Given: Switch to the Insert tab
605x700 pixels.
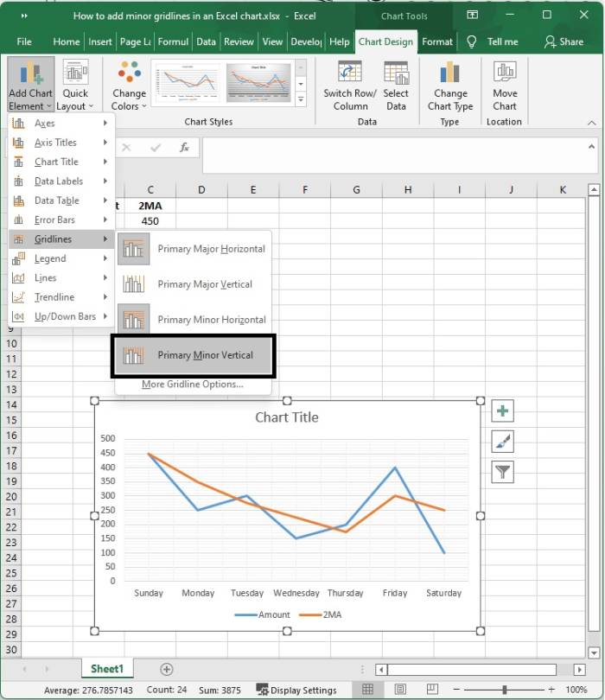Looking at the screenshot, I should tap(100, 42).
